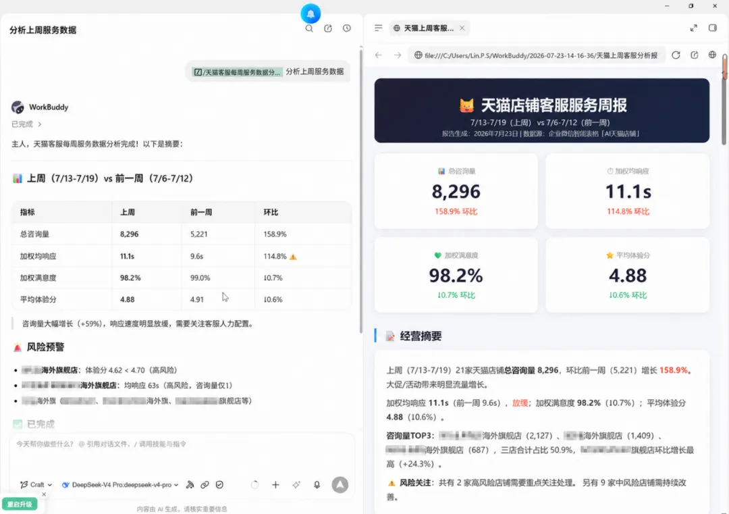This screenshot has width=729, height=514.
Task: Click the warning icon next to 114.8%
Action: 293,257
